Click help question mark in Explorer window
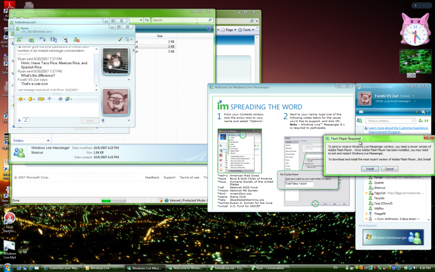 click(209, 29)
